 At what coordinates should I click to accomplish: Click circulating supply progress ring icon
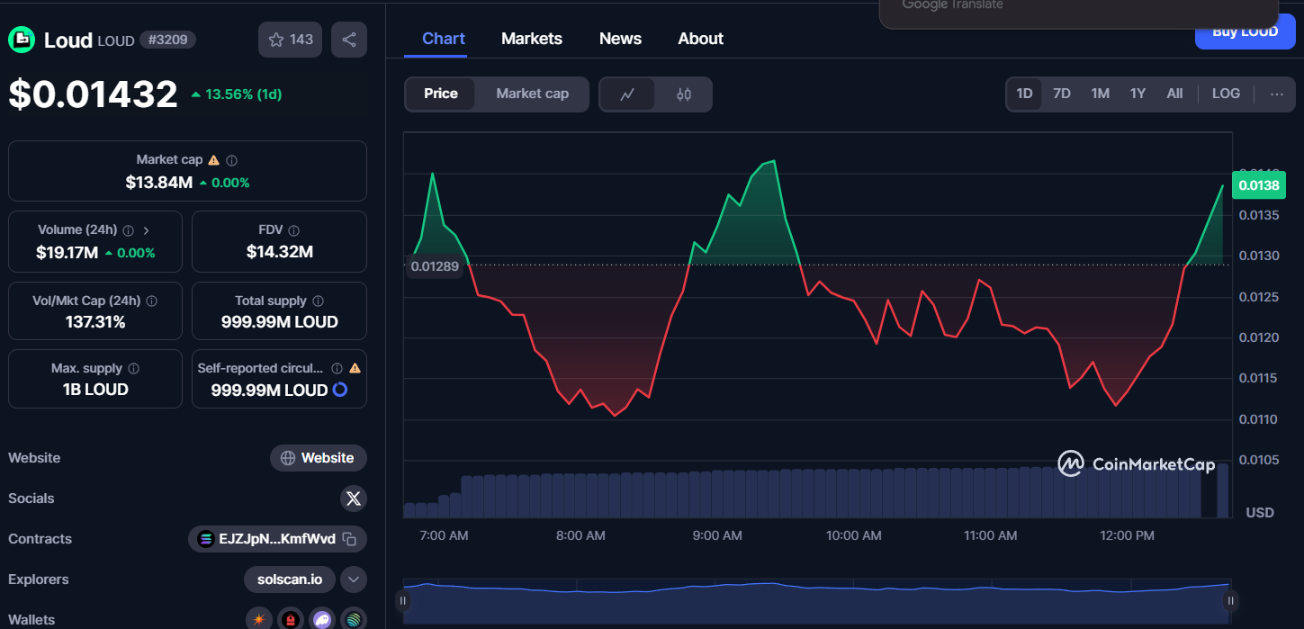point(340,390)
